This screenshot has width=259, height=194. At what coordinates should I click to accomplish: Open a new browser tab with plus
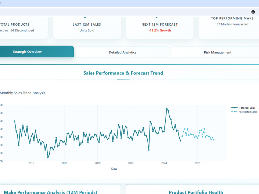click(1, 3)
